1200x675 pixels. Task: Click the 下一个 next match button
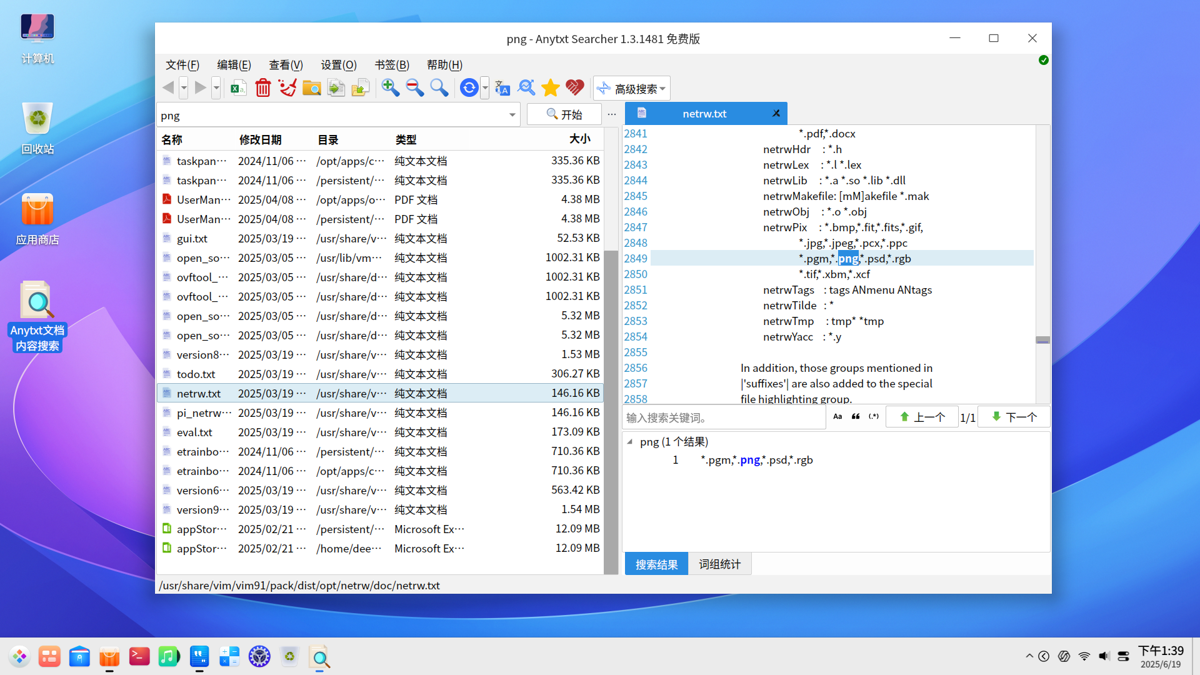tap(1014, 417)
